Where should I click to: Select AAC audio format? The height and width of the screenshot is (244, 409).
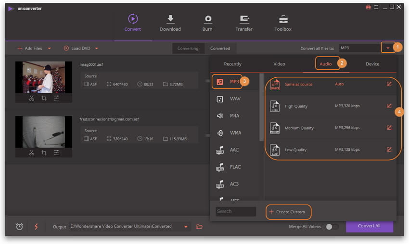[234, 150]
